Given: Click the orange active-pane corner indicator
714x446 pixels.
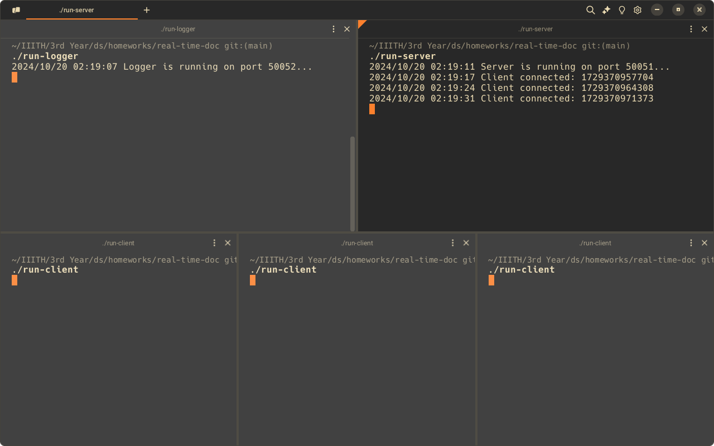Looking at the screenshot, I should (361, 23).
